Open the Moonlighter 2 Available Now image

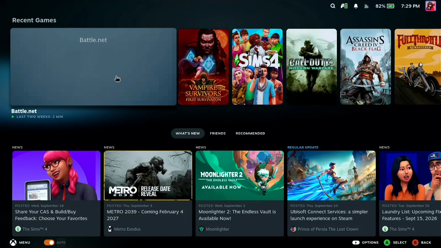240,175
